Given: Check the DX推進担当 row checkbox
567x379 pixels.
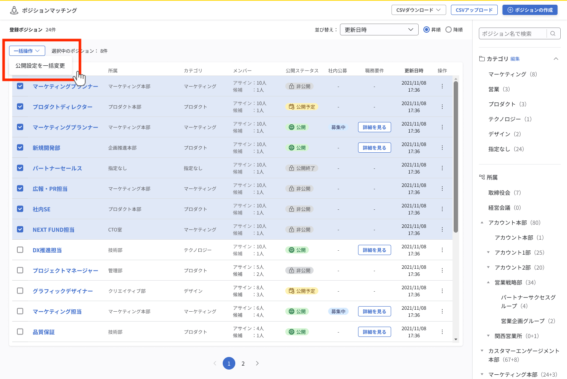Looking at the screenshot, I should (x=20, y=250).
